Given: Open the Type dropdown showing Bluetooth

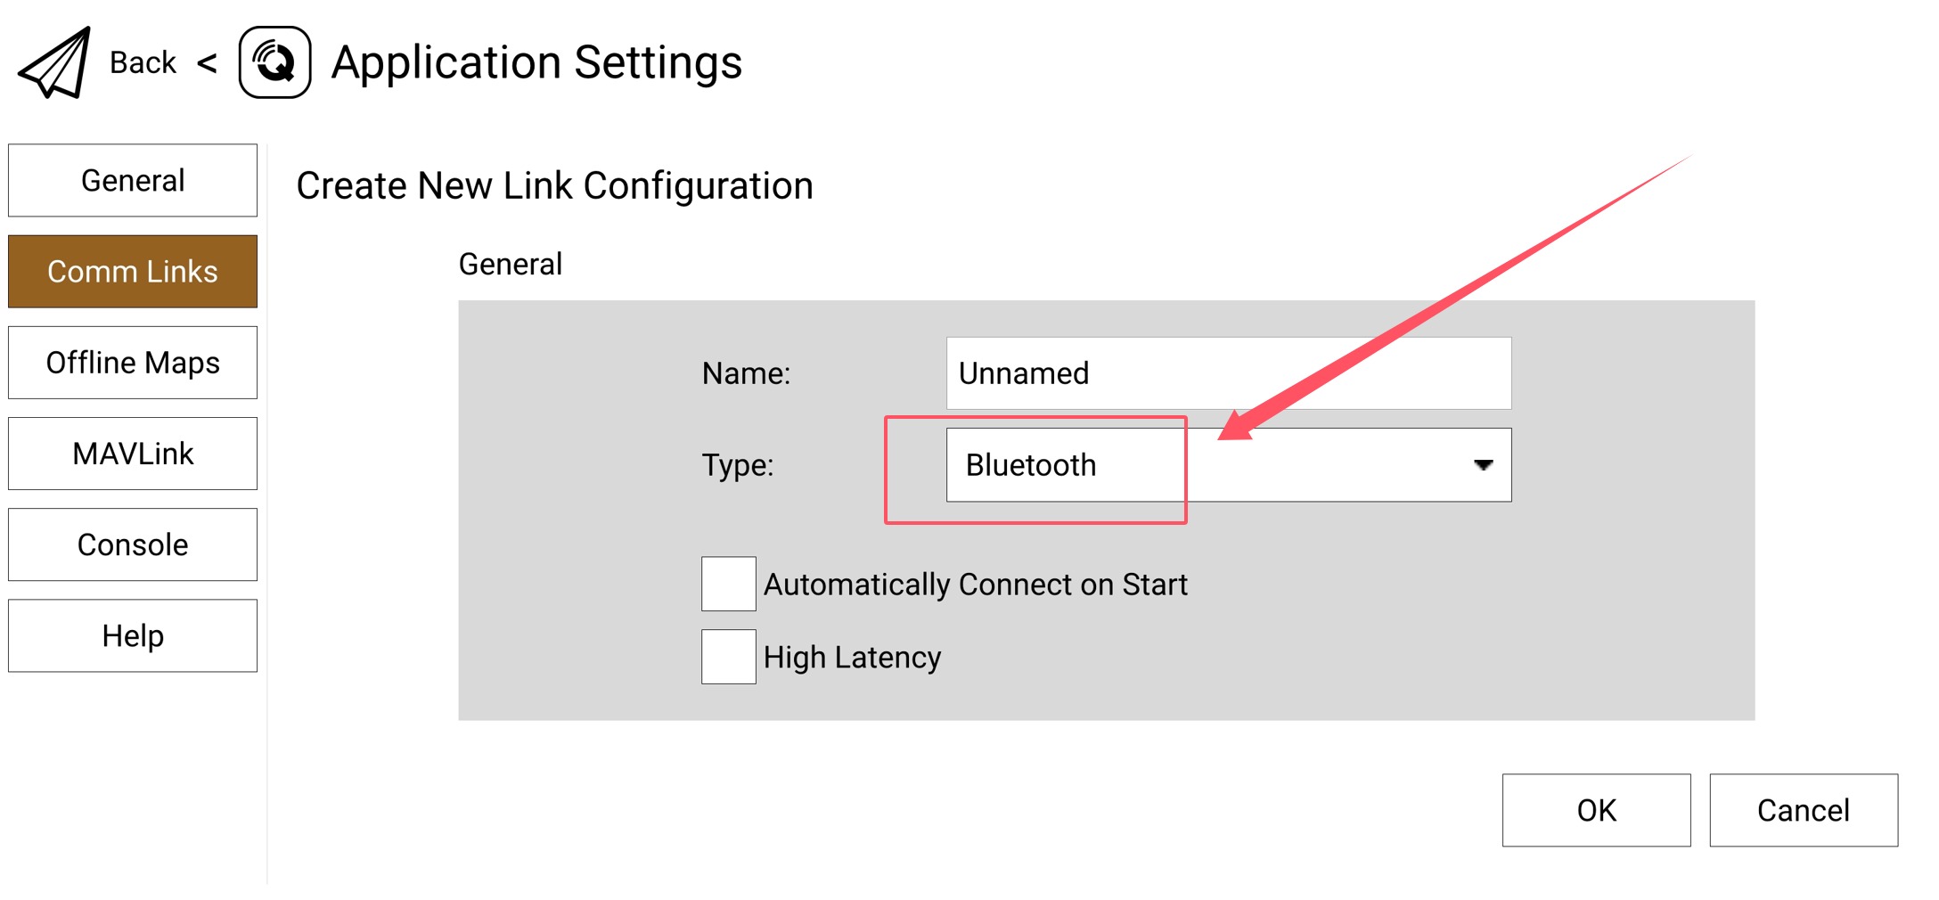Looking at the screenshot, I should (1228, 465).
